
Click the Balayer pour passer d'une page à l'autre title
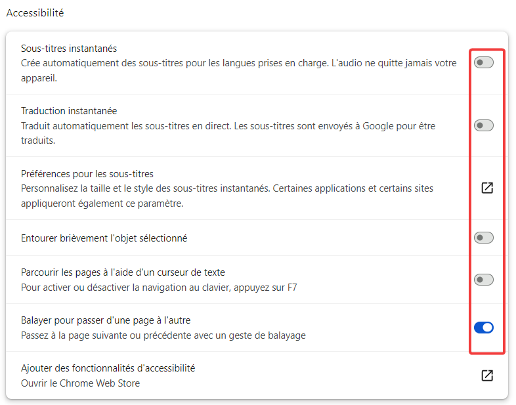(106, 320)
